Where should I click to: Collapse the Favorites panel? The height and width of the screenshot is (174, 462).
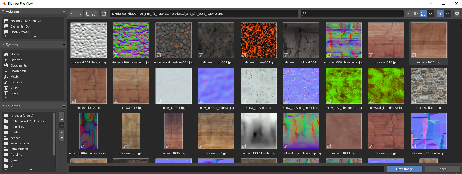pos(3,106)
